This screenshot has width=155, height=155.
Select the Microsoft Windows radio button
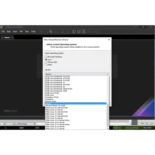pos(46,57)
